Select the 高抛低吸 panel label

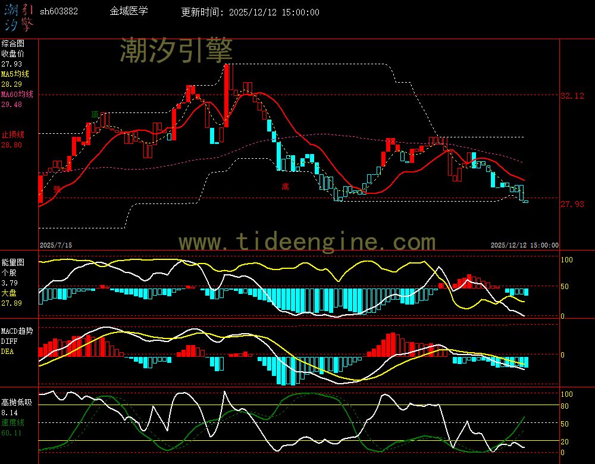(x=16, y=402)
